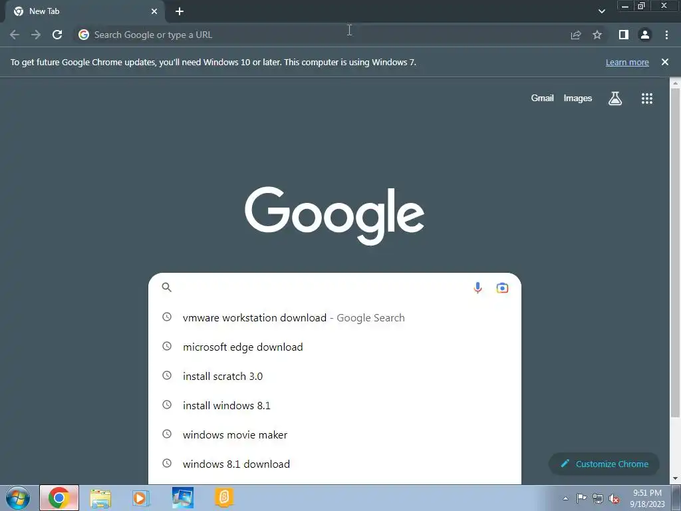This screenshot has height=511, width=681.
Task: Bookmark this tab with the star icon
Action: (x=597, y=35)
